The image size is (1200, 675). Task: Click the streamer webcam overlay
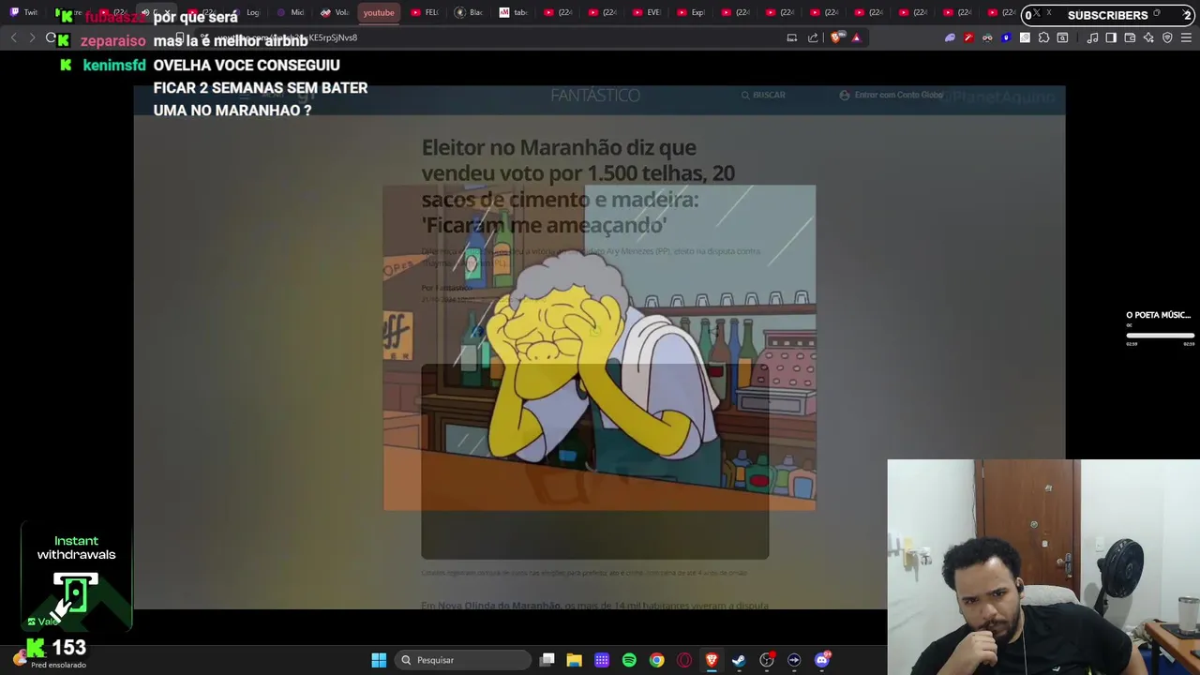coord(1043,567)
